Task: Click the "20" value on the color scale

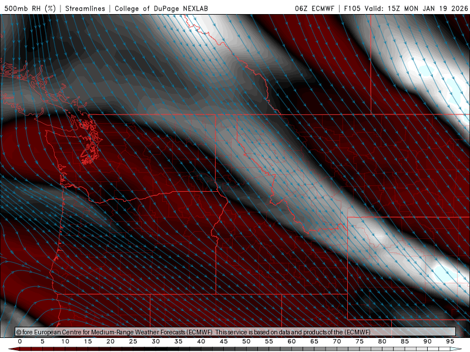Action: (110, 341)
